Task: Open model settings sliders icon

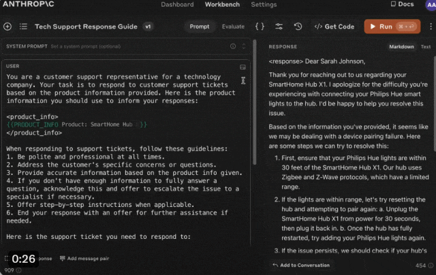Action: (279, 27)
